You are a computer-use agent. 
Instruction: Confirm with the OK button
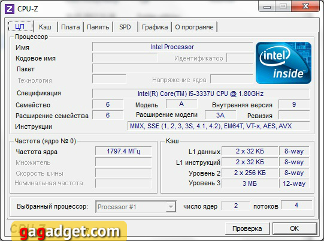(294, 228)
